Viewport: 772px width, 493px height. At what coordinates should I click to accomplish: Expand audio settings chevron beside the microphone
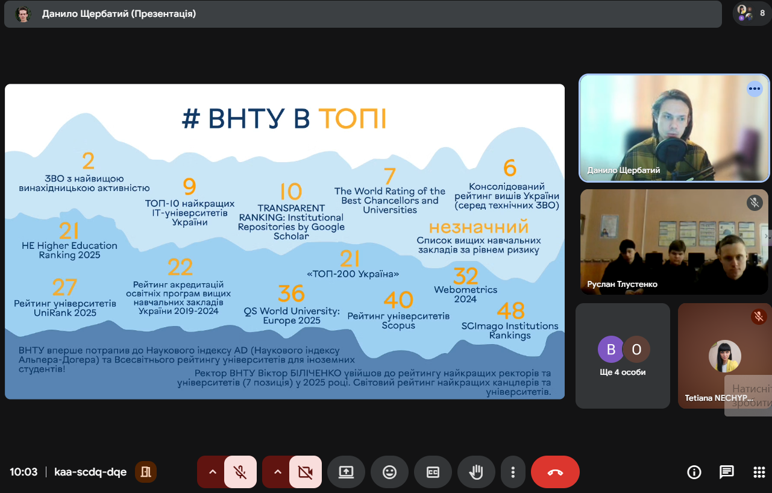pos(212,472)
